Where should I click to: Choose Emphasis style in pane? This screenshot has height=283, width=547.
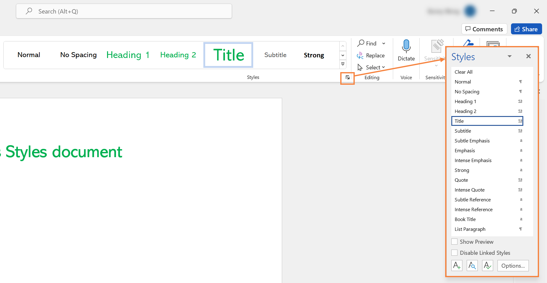(x=487, y=150)
